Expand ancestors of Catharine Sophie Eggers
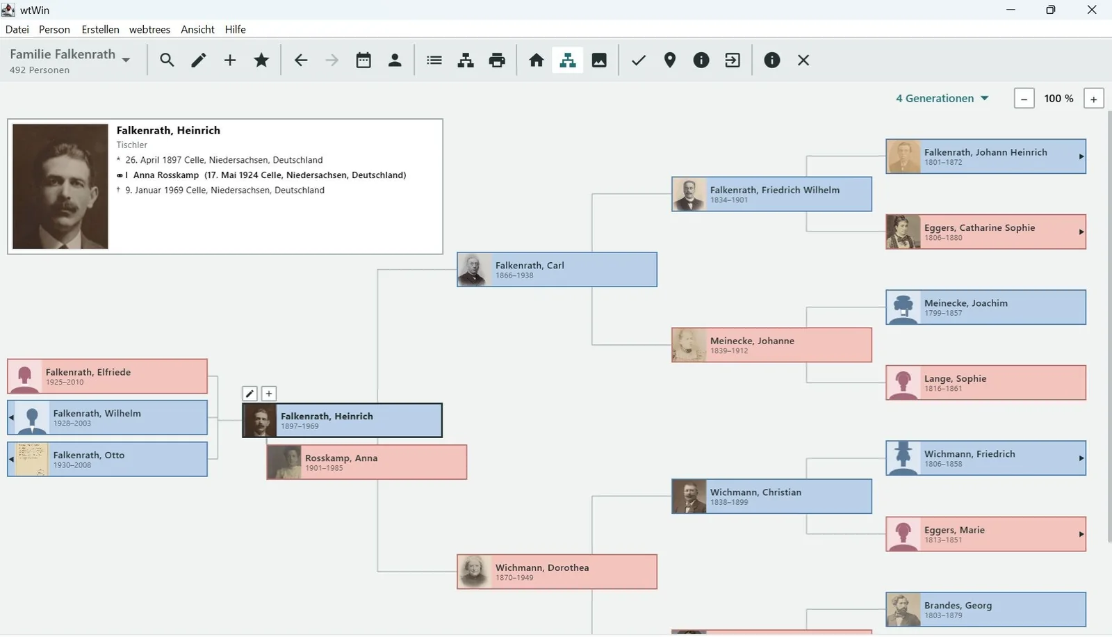Image resolution: width=1112 pixels, height=637 pixels. click(1081, 232)
